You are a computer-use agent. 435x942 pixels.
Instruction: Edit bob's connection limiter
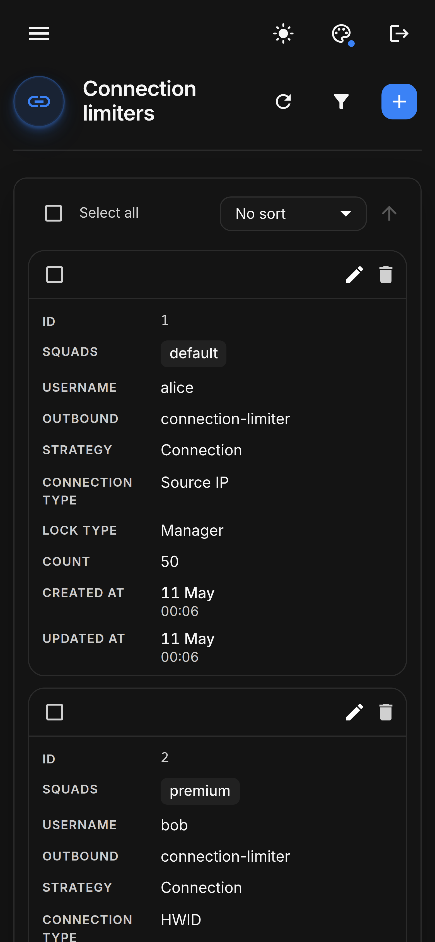click(x=355, y=712)
